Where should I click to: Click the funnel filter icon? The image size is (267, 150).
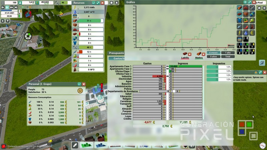click(x=8, y=21)
